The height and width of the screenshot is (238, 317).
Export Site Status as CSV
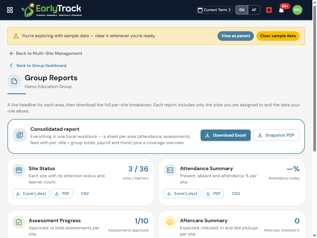(x=85, y=193)
